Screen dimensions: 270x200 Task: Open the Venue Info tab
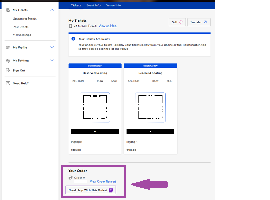tap(113, 5)
